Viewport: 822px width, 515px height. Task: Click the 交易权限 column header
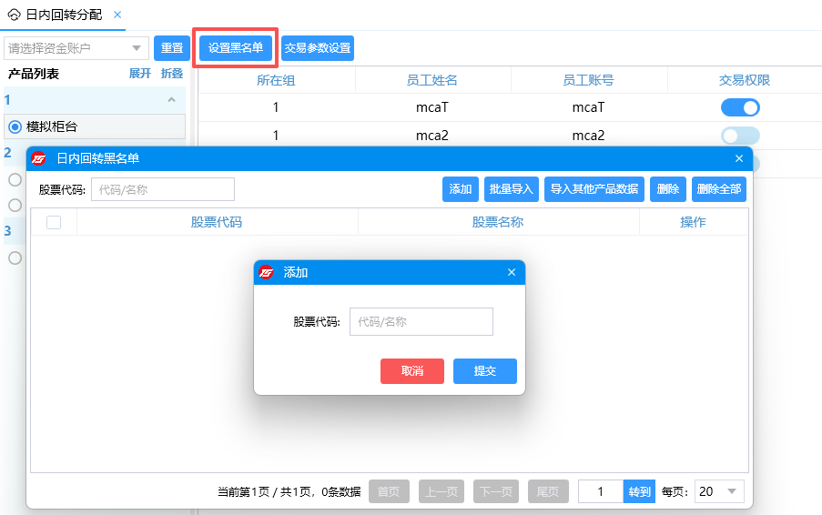point(745,80)
